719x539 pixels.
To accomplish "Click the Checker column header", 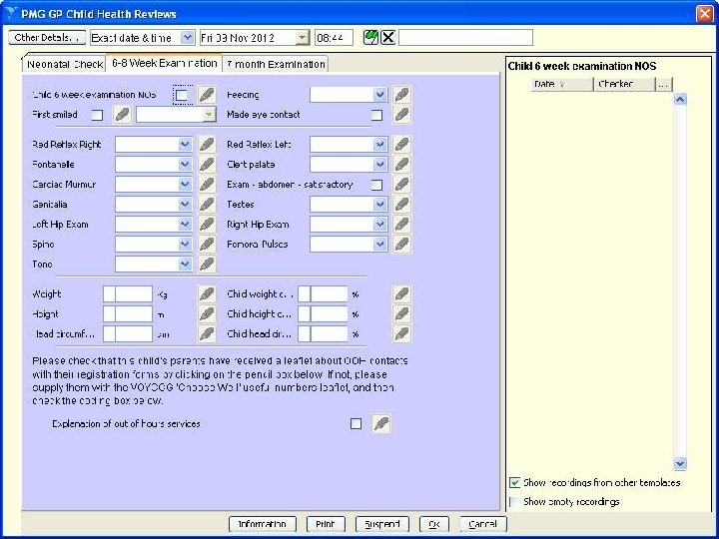I will coord(624,84).
